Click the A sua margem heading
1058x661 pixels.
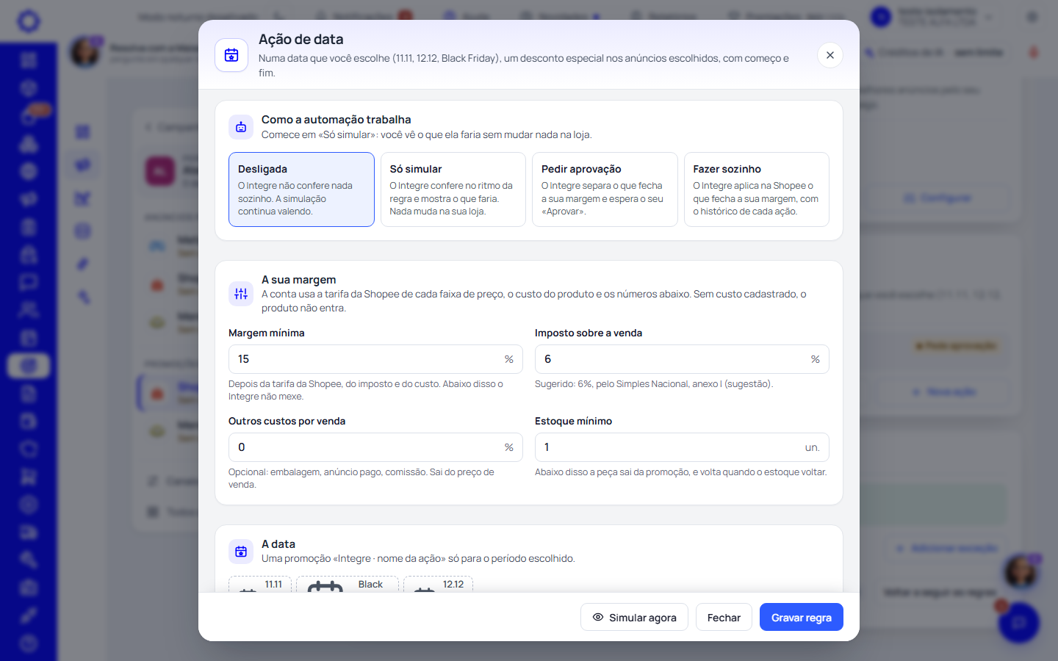(x=298, y=280)
